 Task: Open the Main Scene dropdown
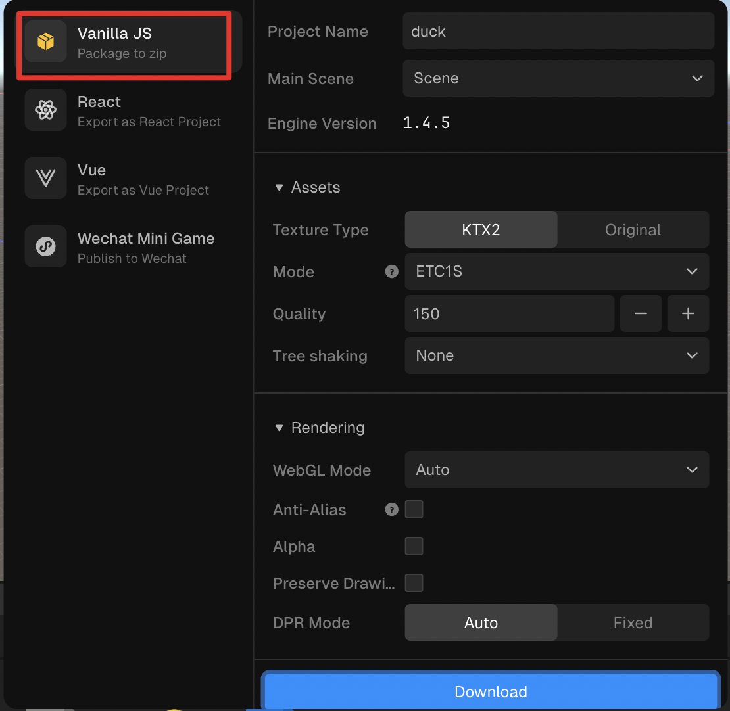tap(558, 78)
